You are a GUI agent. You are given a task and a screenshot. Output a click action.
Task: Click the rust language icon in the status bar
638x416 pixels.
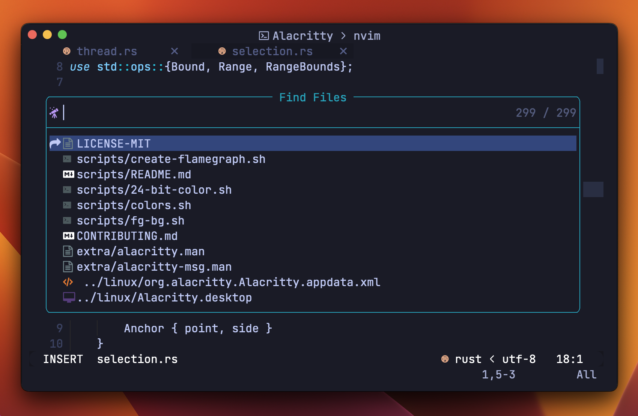445,359
